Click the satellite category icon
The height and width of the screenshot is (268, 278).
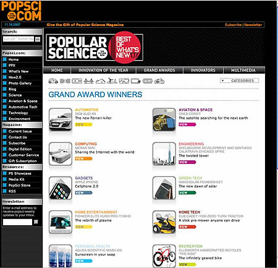tap(65, 81)
